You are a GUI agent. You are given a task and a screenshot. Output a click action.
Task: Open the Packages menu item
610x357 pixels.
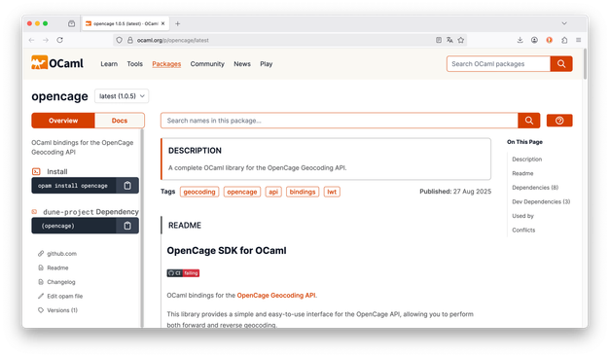(x=166, y=64)
